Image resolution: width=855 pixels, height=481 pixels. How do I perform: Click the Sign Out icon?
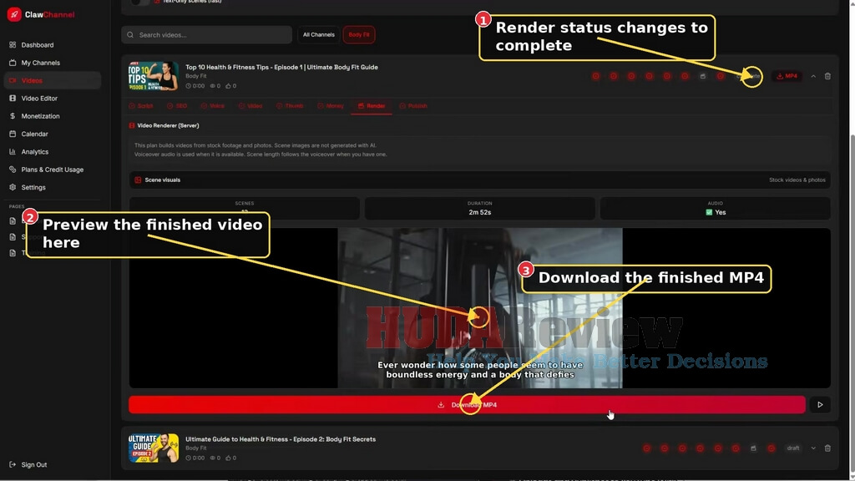13,464
